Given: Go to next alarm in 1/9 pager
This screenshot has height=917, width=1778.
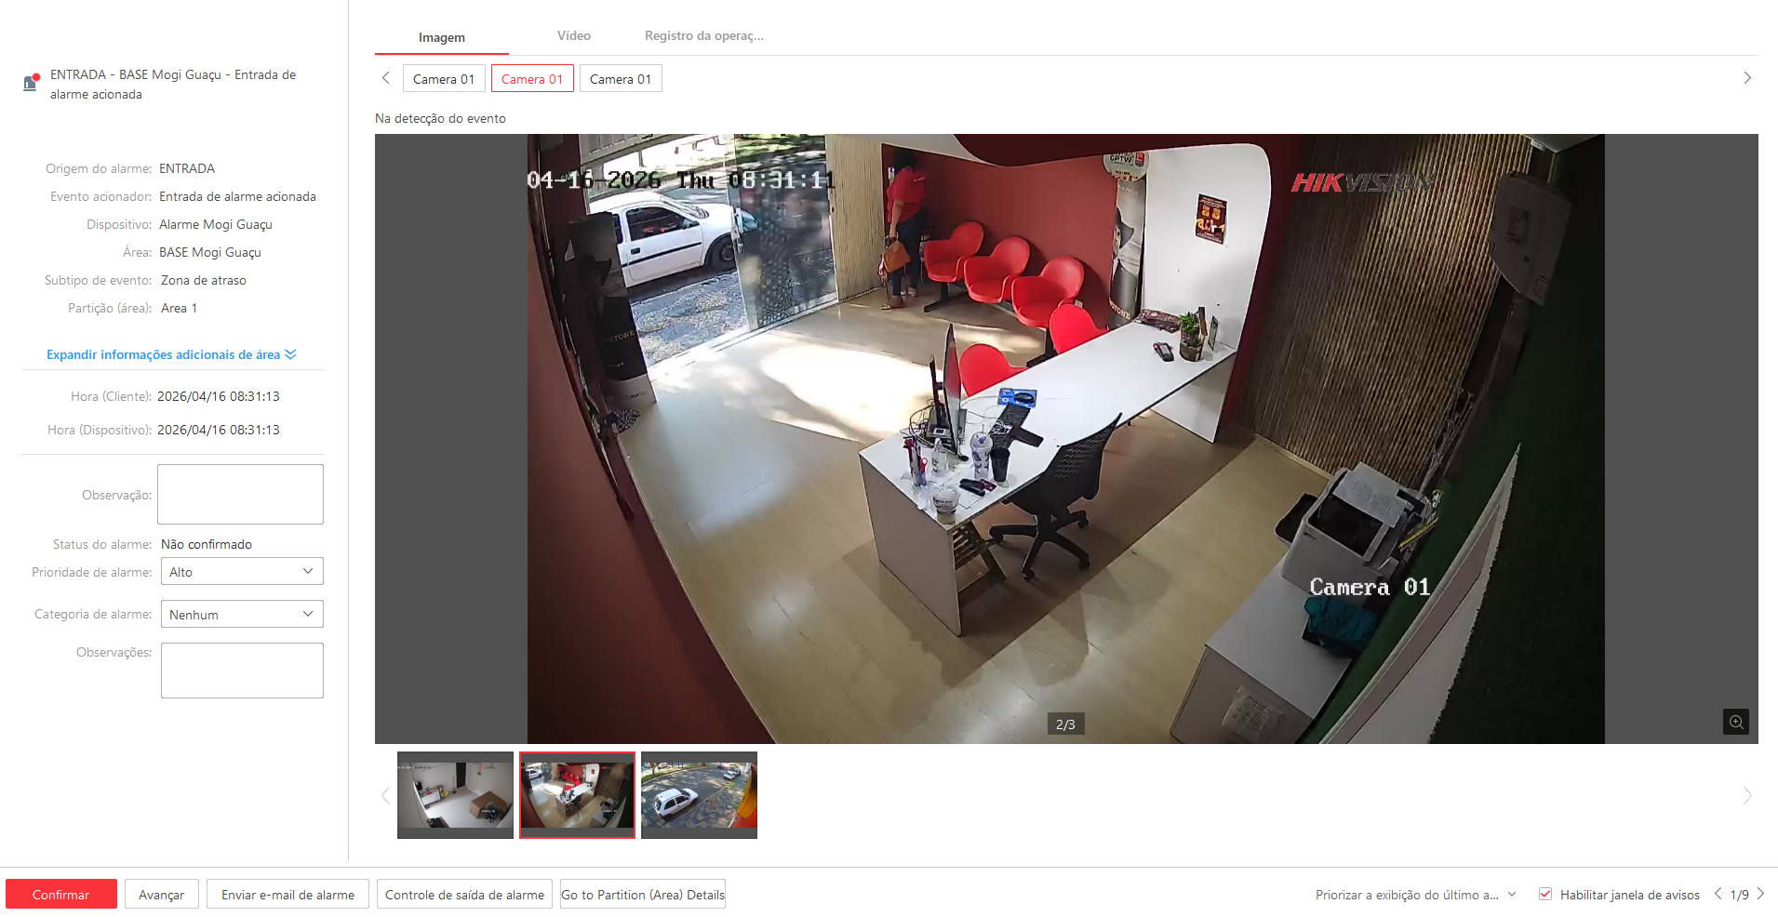Looking at the screenshot, I should pyautogui.click(x=1760, y=894).
